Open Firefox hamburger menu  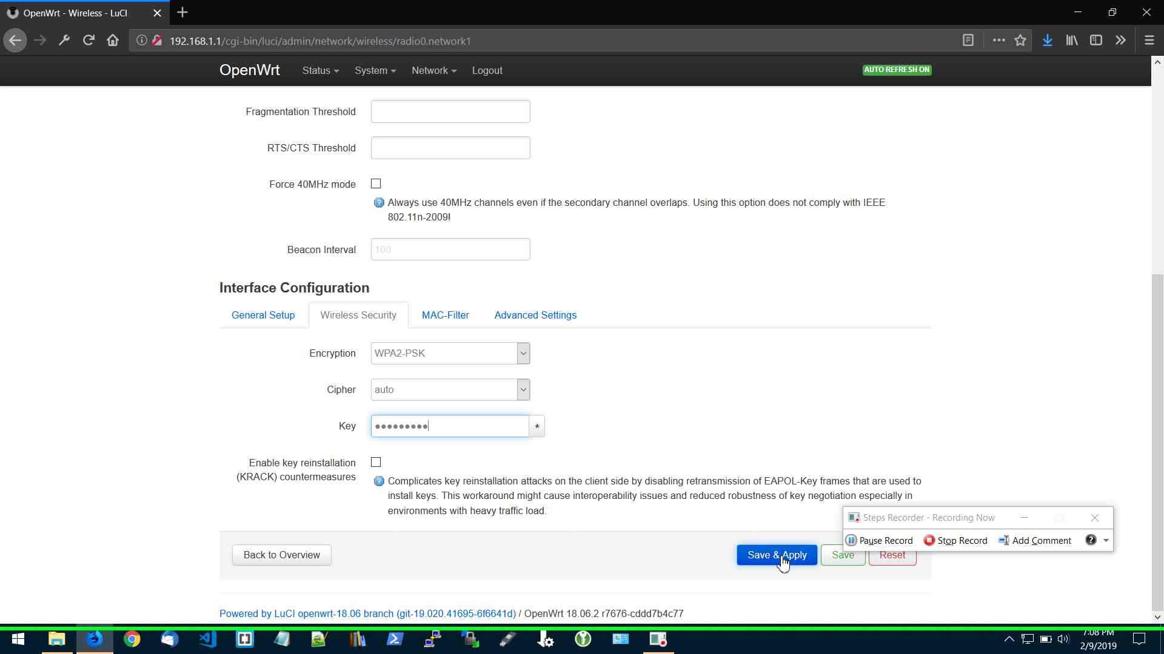(1149, 41)
